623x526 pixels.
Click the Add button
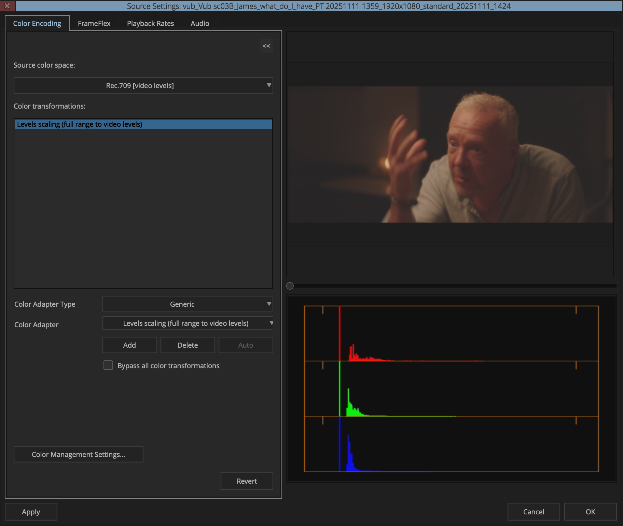(x=130, y=345)
